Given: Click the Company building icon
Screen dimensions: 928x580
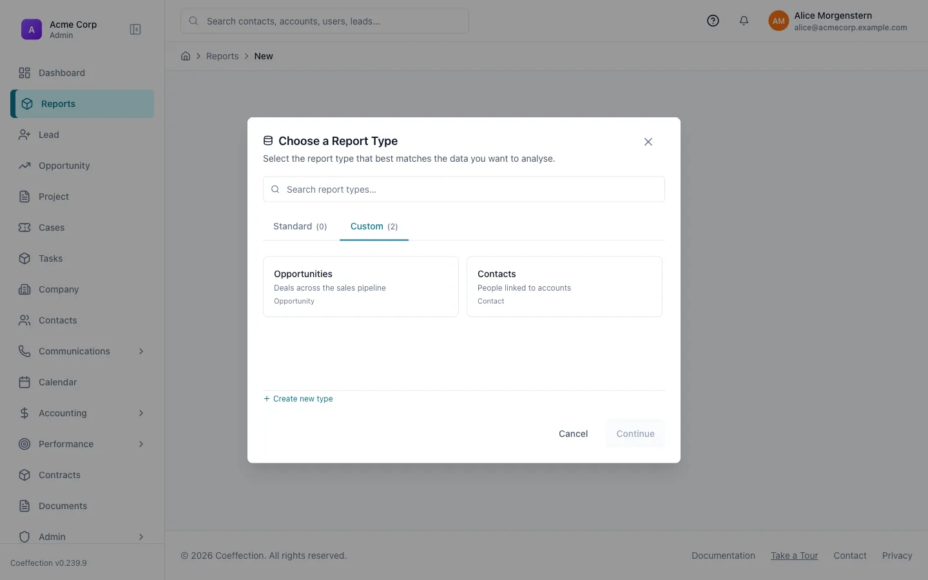Looking at the screenshot, I should [x=24, y=289].
